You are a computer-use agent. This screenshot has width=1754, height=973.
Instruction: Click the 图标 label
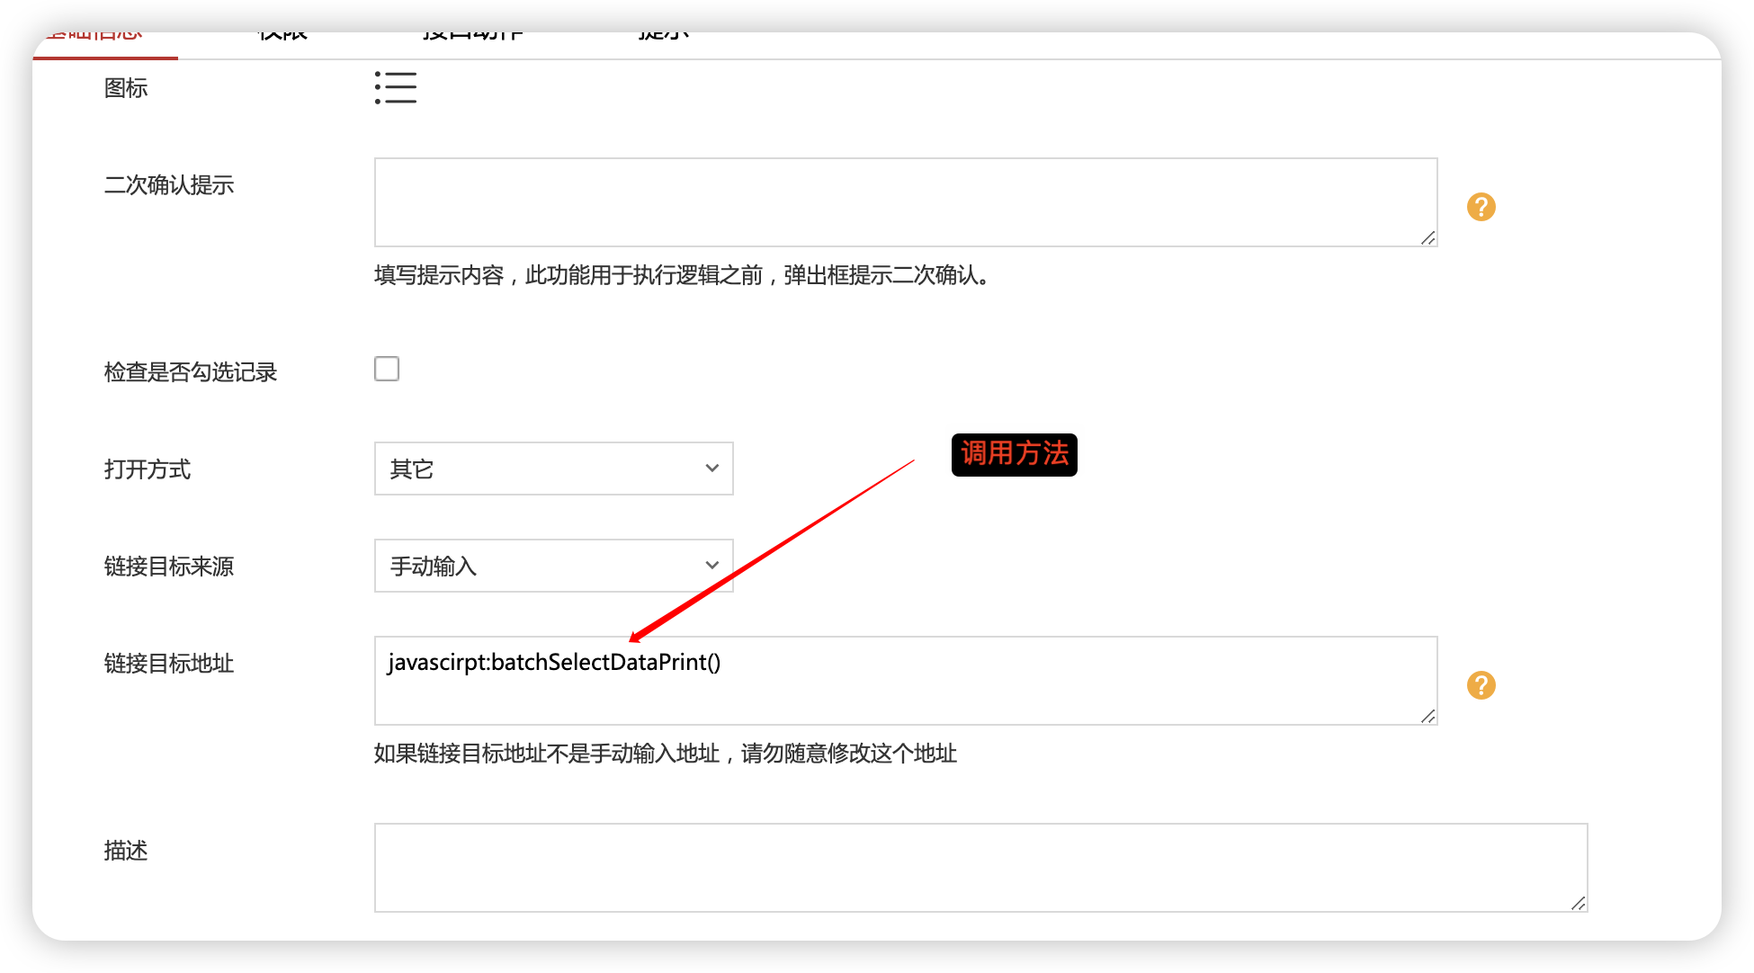click(x=126, y=88)
